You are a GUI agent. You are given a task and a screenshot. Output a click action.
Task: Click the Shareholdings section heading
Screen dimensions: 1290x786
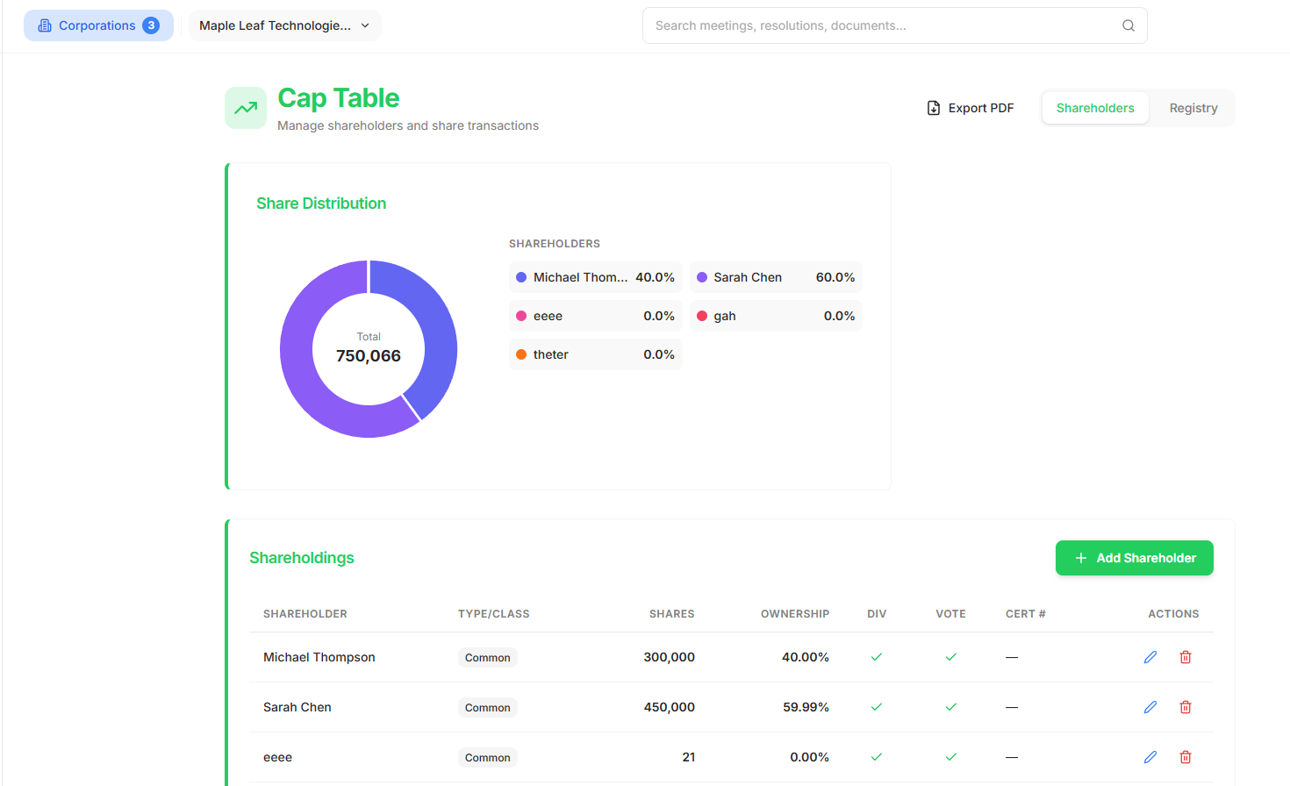pos(302,558)
